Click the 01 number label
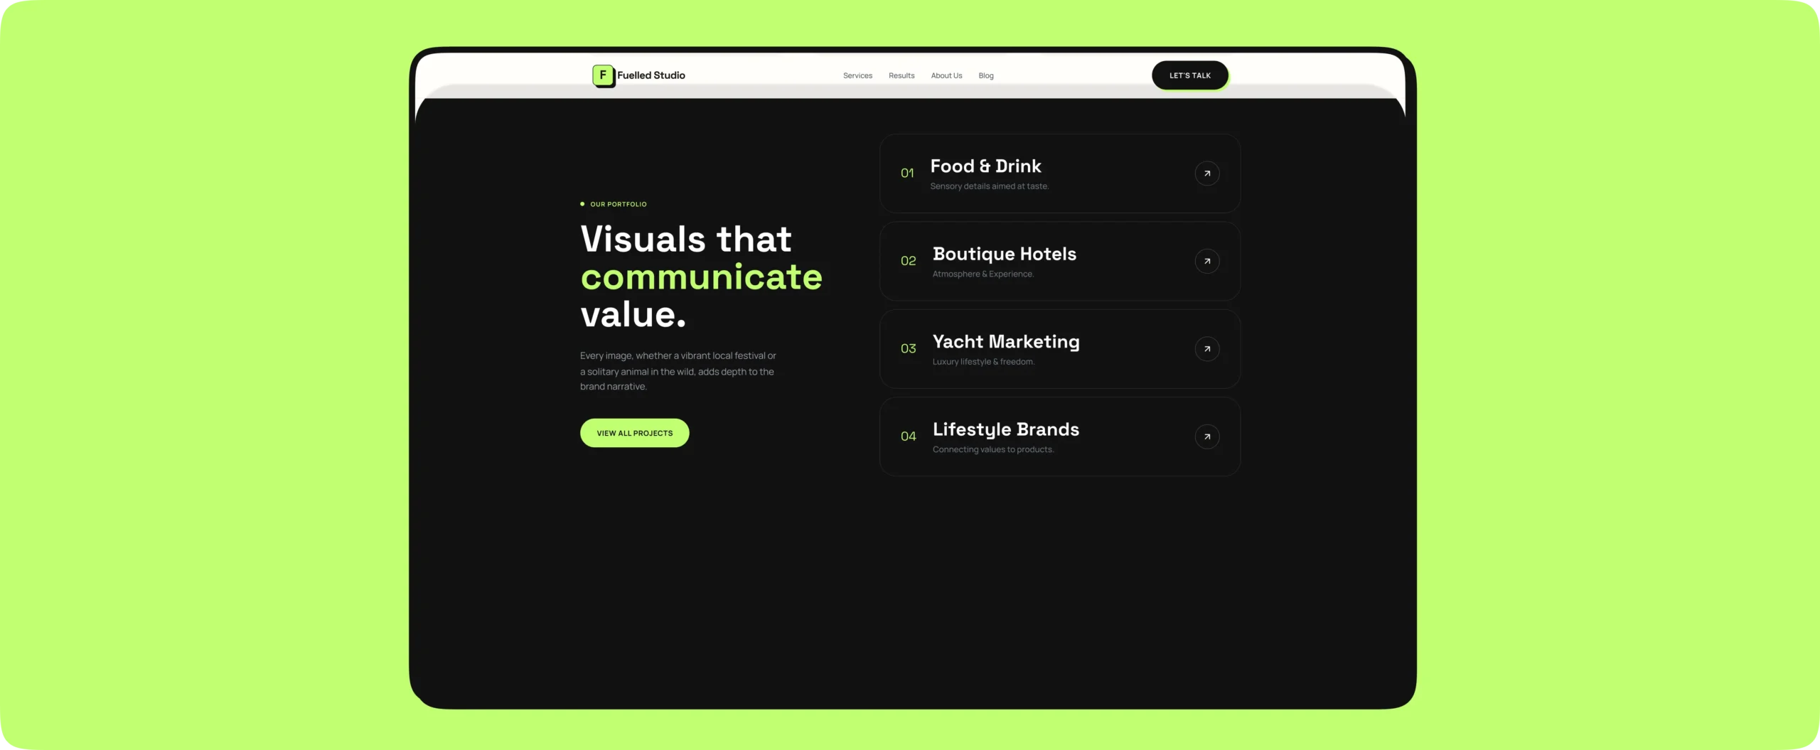The image size is (1820, 750). coord(907,173)
